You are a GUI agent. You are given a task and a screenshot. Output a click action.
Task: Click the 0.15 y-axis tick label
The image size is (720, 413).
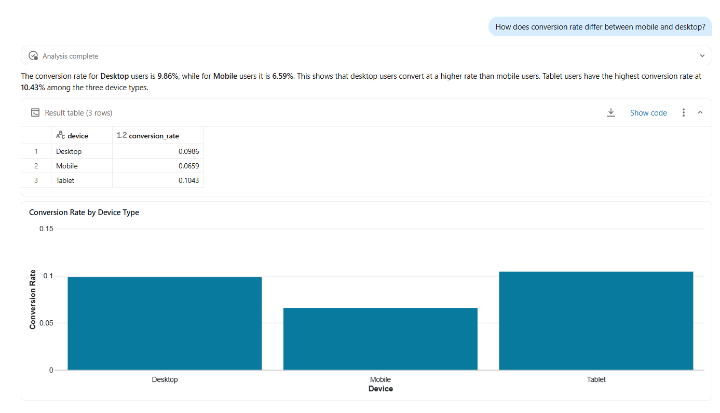point(46,229)
